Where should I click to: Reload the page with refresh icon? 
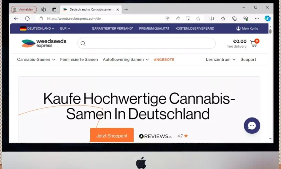point(27,18)
